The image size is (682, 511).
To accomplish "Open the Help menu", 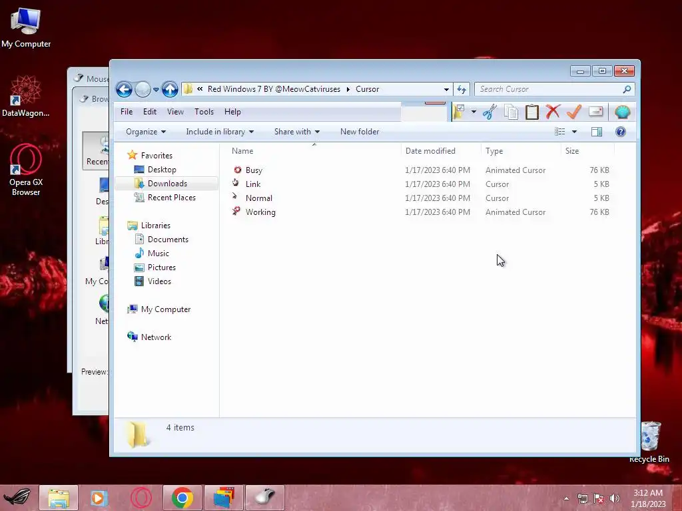I will click(x=232, y=112).
